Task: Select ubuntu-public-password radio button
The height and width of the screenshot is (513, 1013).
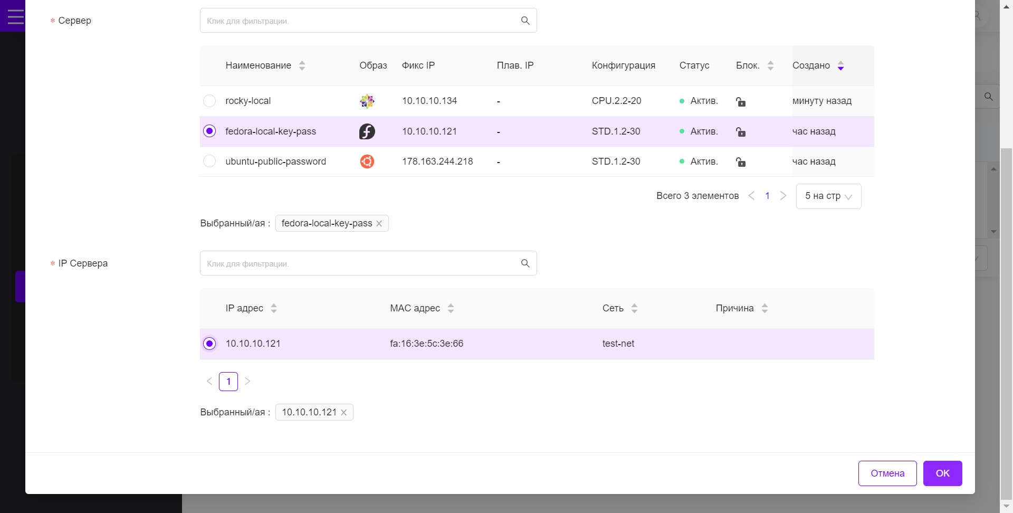Action: pyautogui.click(x=209, y=161)
